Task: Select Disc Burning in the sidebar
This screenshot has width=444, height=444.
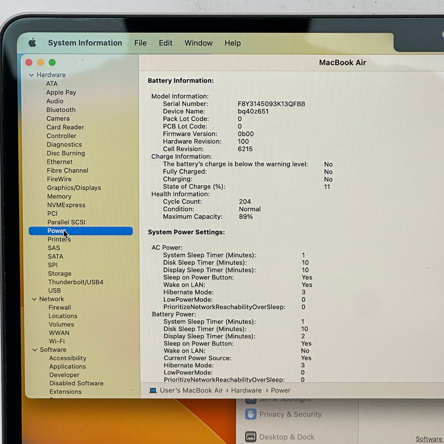Action: point(66,153)
